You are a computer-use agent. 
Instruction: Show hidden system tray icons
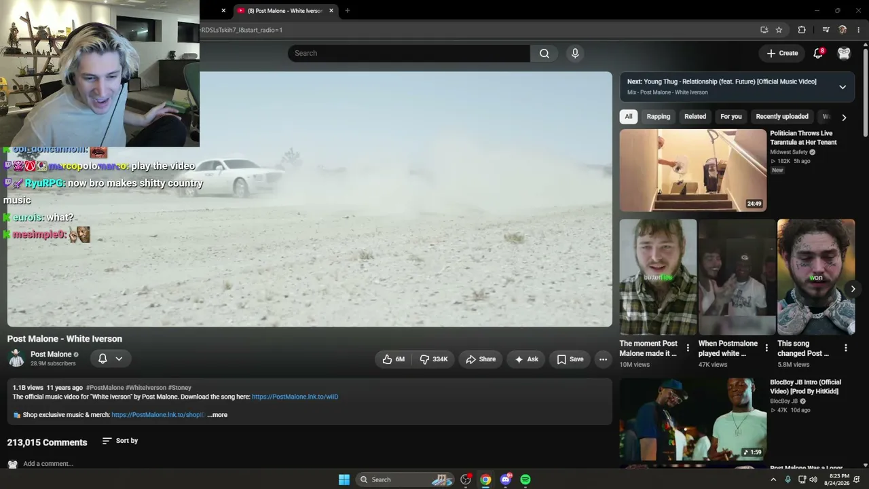pos(773,479)
